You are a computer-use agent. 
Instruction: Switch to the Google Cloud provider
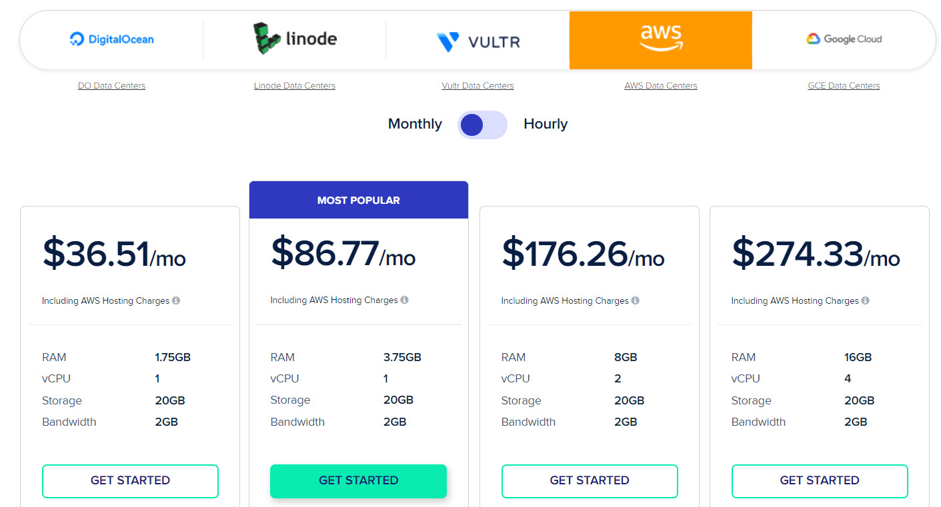(844, 39)
